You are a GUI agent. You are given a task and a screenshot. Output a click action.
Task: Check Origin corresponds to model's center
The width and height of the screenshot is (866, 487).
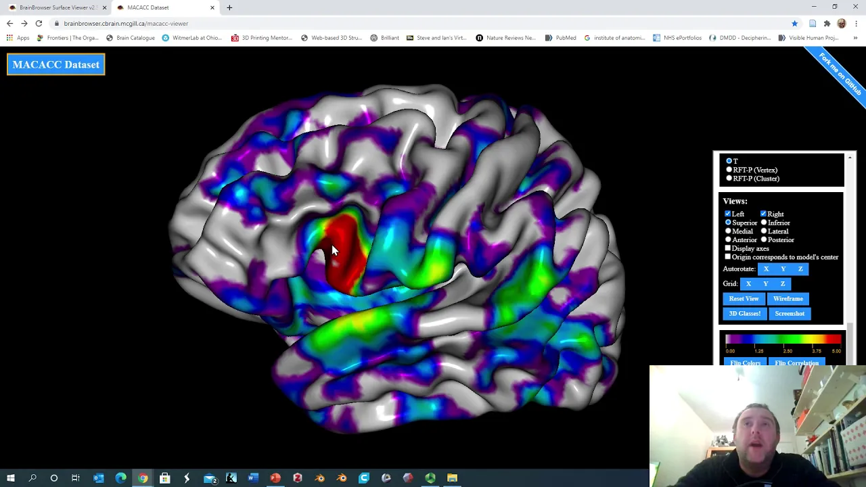click(x=728, y=257)
